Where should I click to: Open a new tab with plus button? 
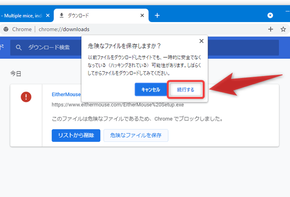[157, 16]
